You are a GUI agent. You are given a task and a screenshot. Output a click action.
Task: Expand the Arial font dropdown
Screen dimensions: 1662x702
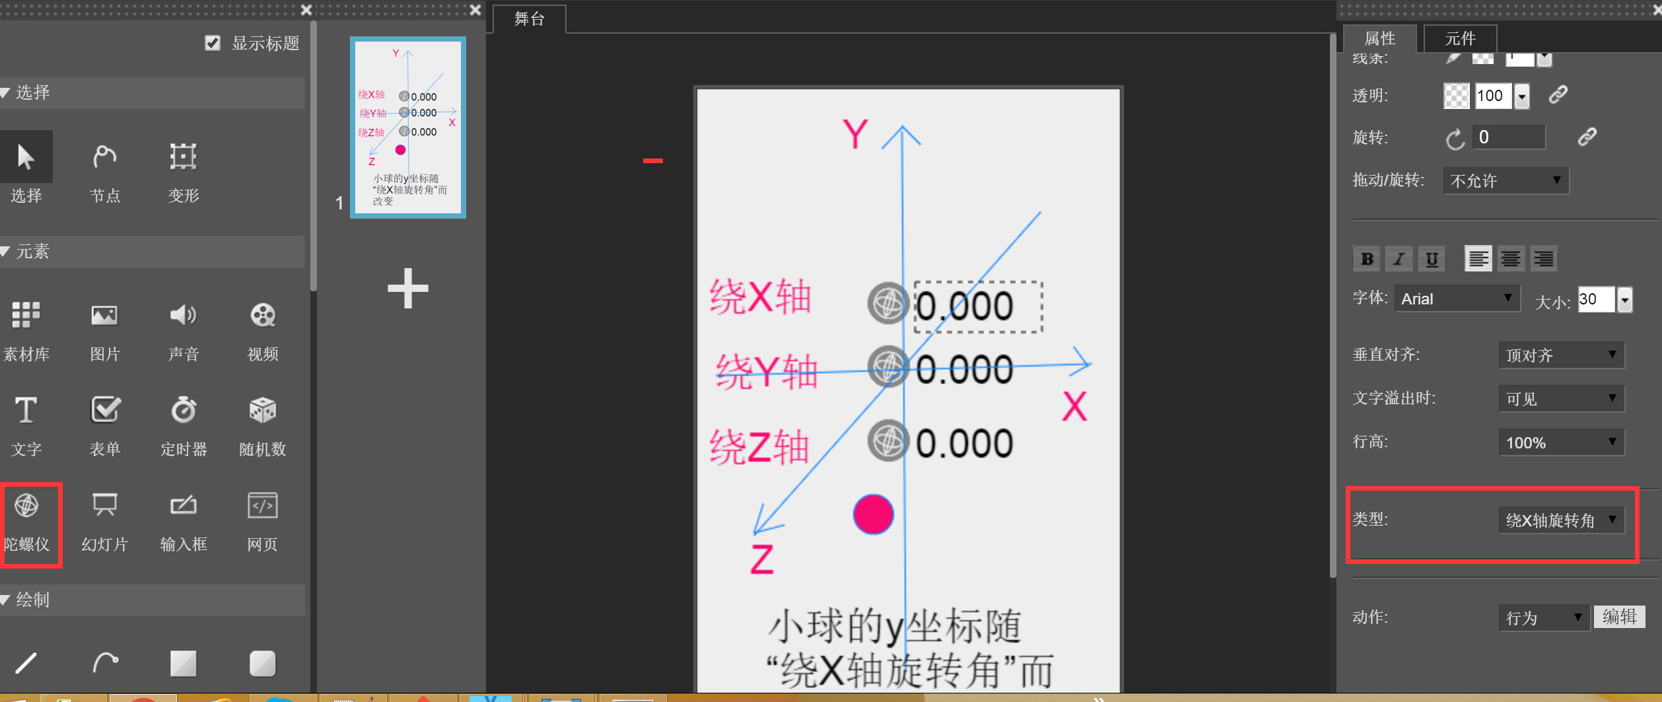coord(1457,298)
